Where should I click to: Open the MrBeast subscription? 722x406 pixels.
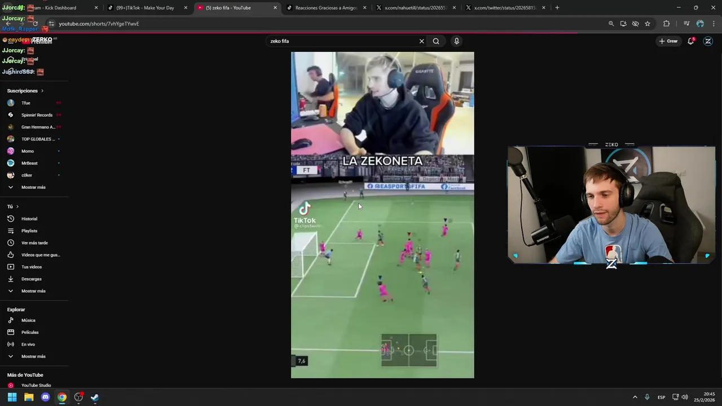click(x=34, y=163)
